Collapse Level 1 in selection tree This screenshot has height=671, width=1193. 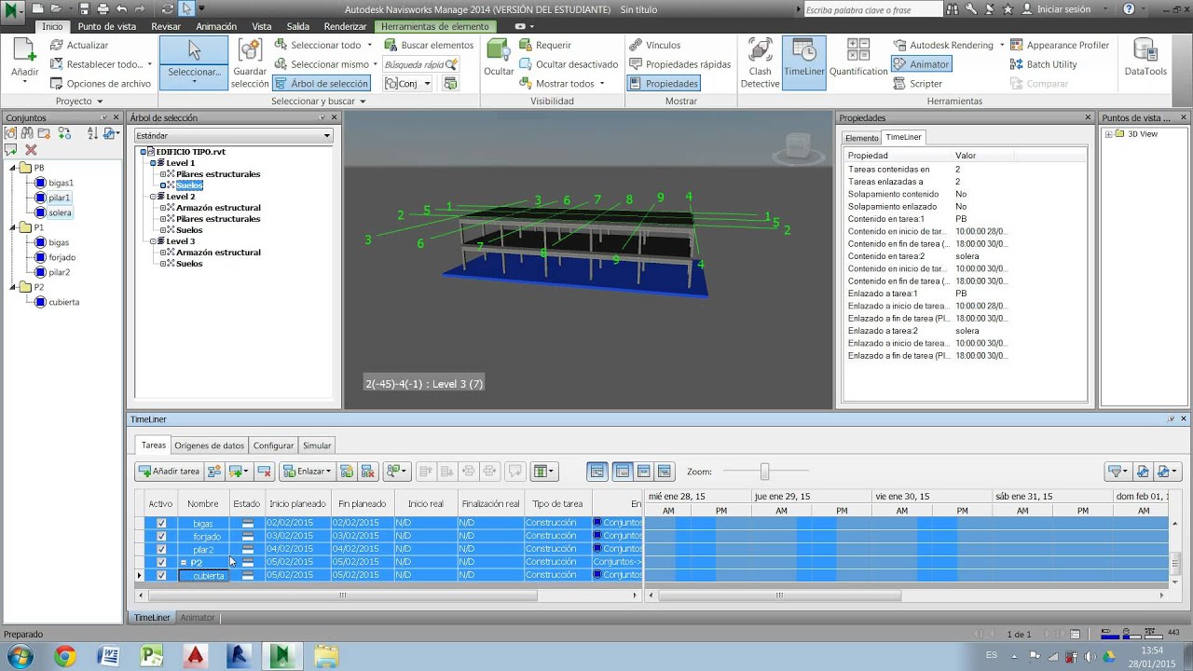point(154,163)
